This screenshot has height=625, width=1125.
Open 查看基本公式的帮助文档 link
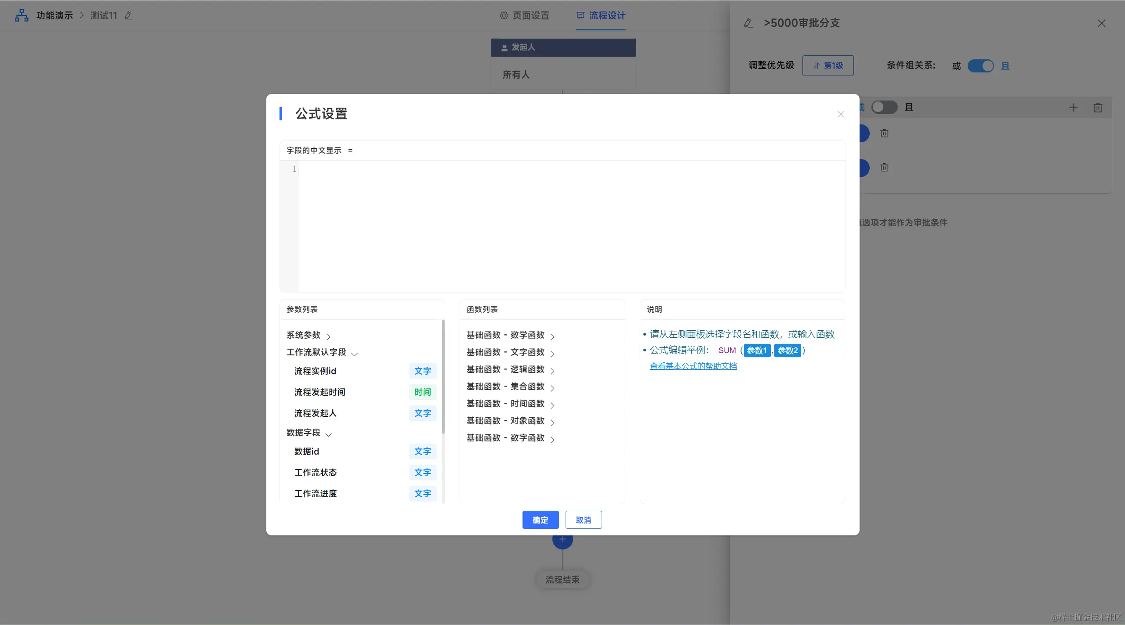click(x=693, y=366)
